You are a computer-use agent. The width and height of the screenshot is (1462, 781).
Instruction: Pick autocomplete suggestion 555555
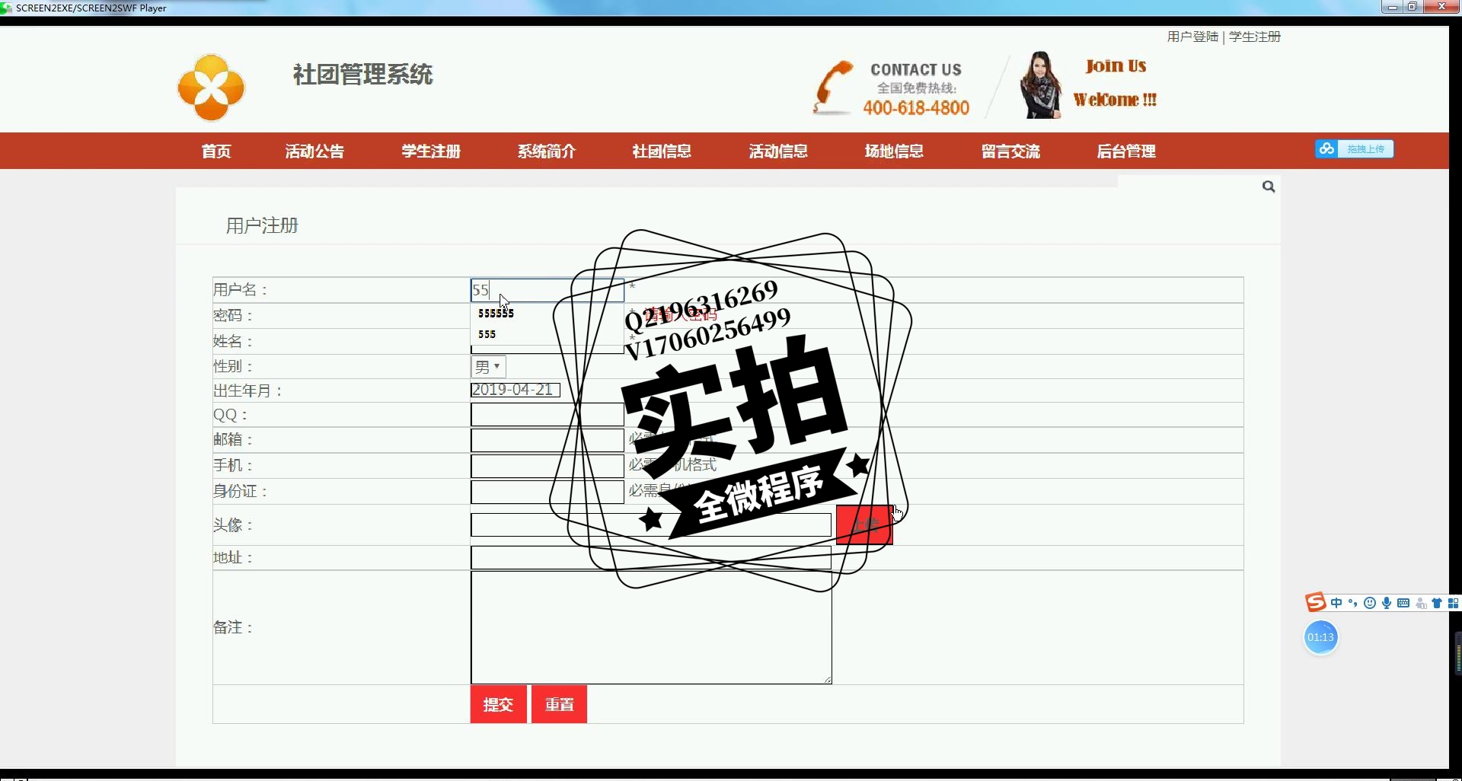point(496,314)
